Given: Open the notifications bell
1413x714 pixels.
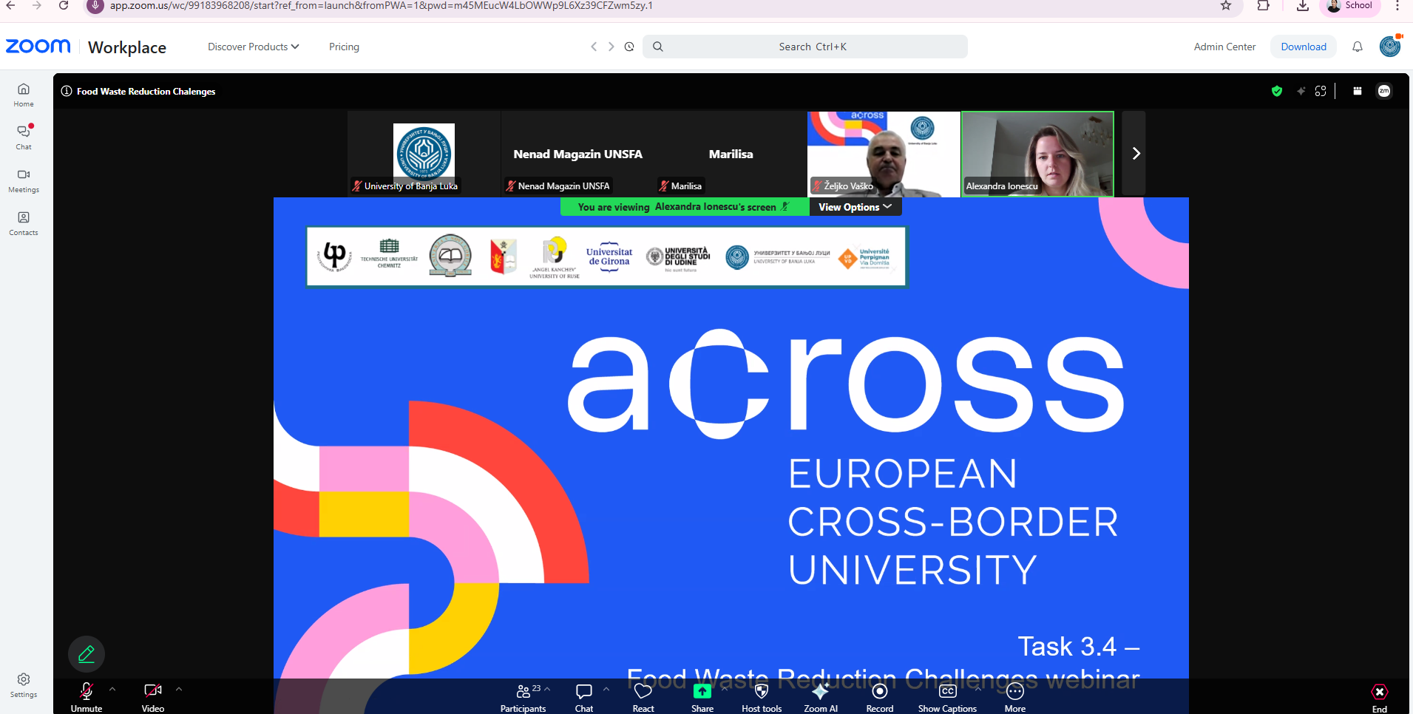Looking at the screenshot, I should [x=1358, y=47].
